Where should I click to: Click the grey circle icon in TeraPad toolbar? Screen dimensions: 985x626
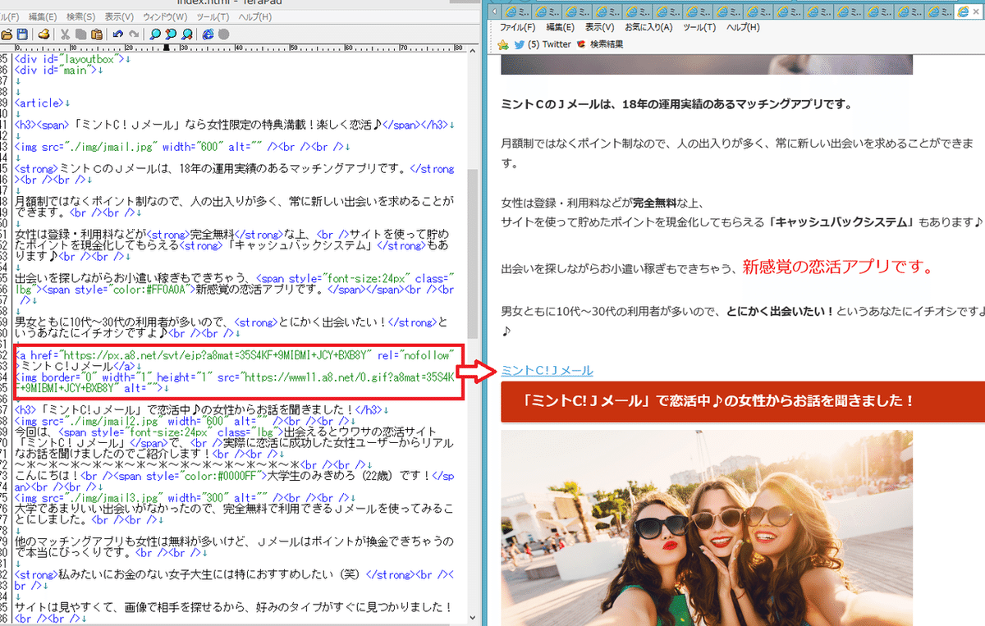coord(223,34)
